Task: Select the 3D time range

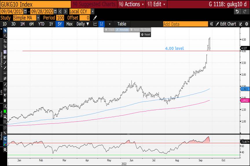Action: click(x=13, y=24)
